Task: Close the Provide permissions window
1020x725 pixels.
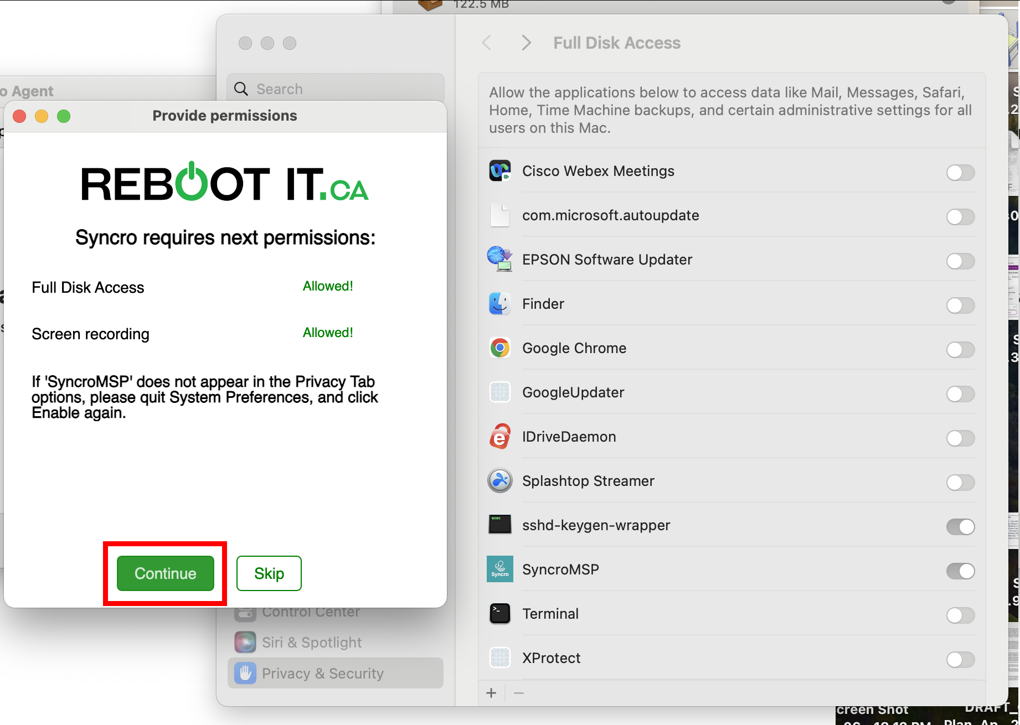Action: pos(20,116)
